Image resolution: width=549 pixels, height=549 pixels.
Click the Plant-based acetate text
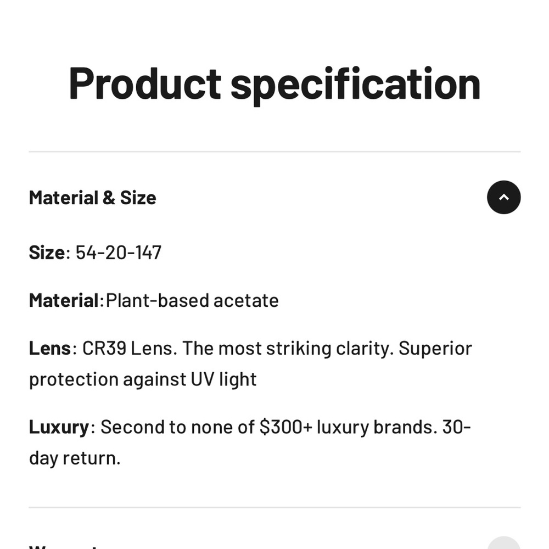click(192, 300)
